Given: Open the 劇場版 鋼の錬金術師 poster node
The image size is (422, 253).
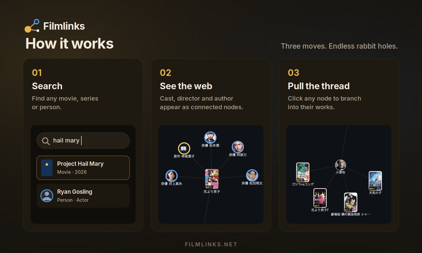Looking at the screenshot, I should coord(351,202).
